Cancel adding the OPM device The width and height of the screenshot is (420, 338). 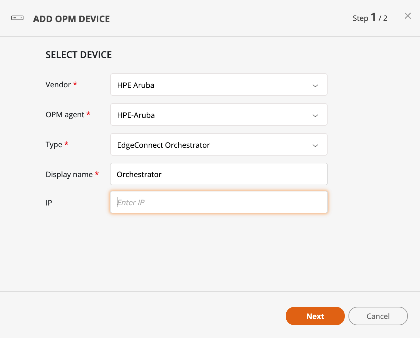point(378,316)
